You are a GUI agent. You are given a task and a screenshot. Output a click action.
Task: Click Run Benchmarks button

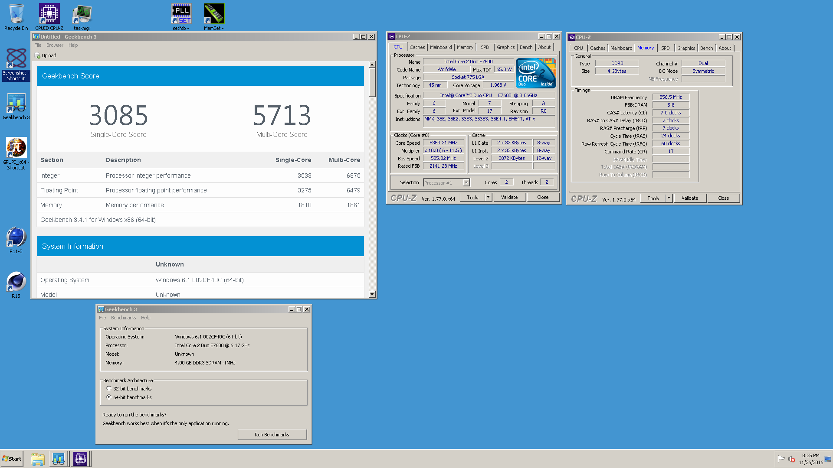(272, 435)
